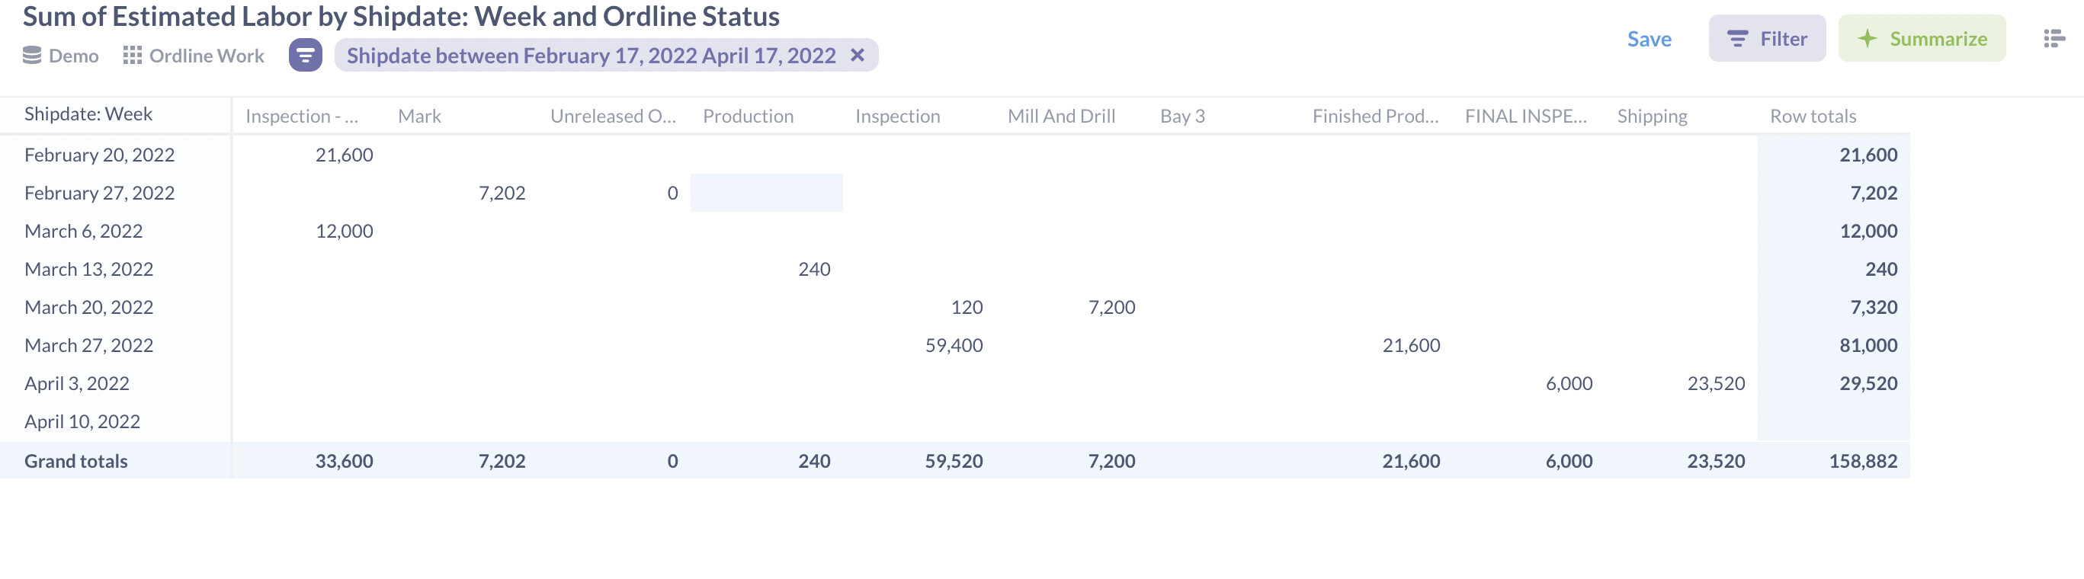Click the Row totals column header
The image size is (2084, 579).
tap(1812, 116)
